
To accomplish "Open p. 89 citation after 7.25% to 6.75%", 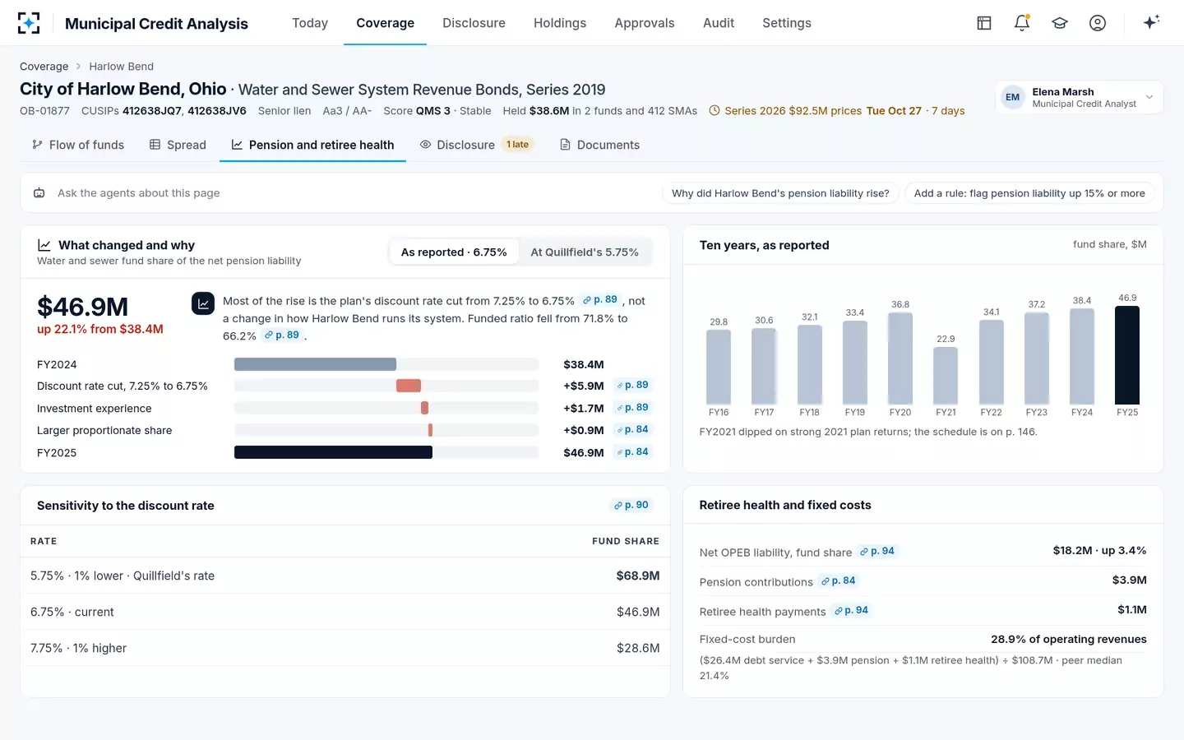I will pyautogui.click(x=600, y=300).
